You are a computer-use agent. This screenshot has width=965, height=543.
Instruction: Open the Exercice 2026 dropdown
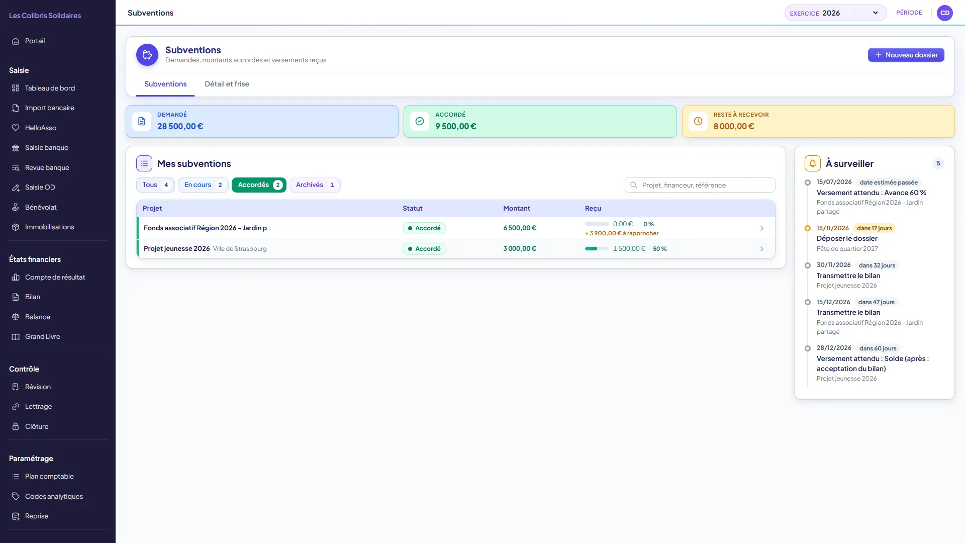[835, 13]
